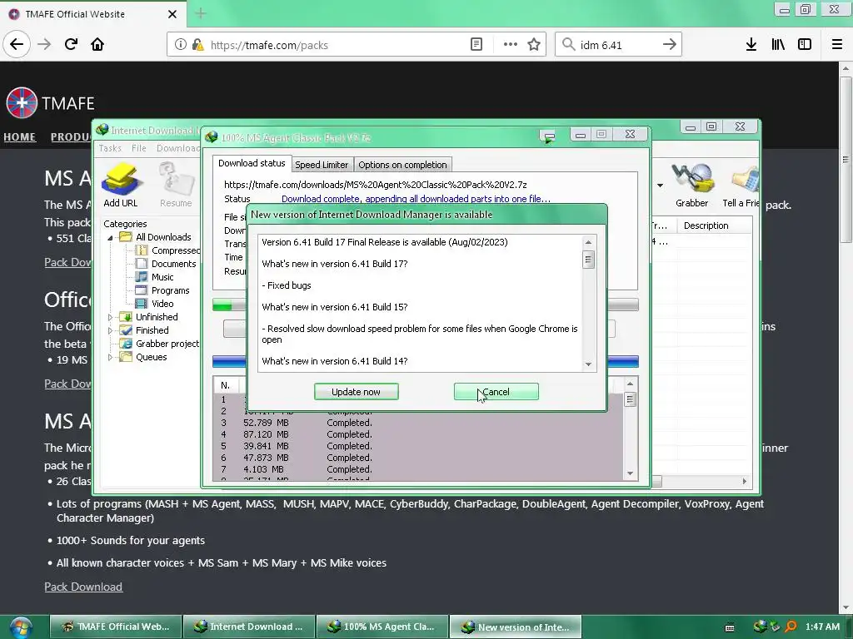Click the download dialog tray-minimize icon
This screenshot has height=639, width=853.
point(548,136)
